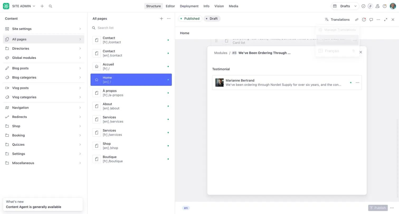Open the What's new announcement card
Screen dimensions: 399x214
(43, 204)
